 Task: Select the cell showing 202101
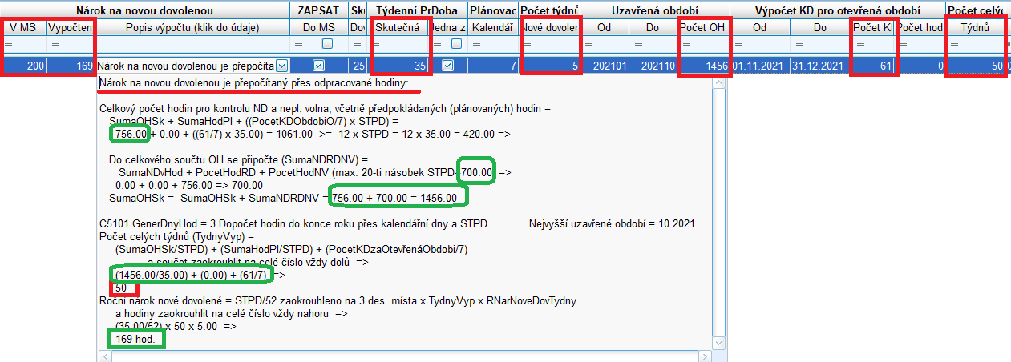(x=605, y=66)
